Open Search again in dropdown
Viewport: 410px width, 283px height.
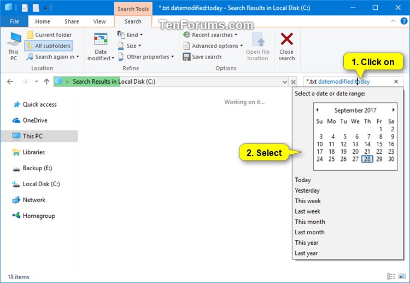point(53,57)
